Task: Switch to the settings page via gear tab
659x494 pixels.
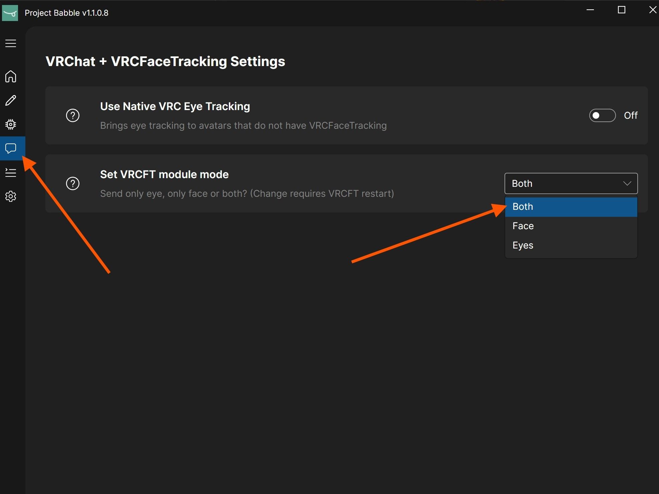Action: pos(10,196)
